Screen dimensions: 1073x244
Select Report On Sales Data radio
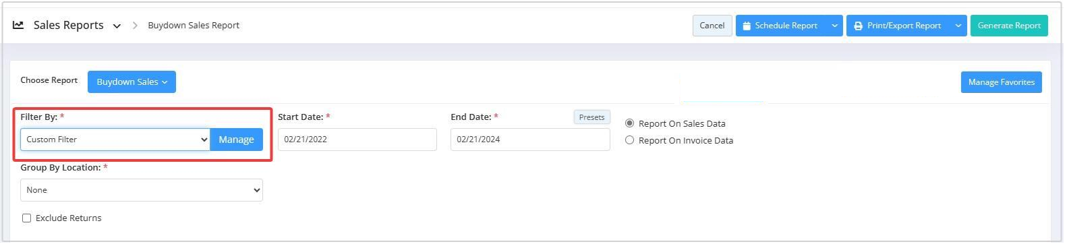tap(629, 123)
